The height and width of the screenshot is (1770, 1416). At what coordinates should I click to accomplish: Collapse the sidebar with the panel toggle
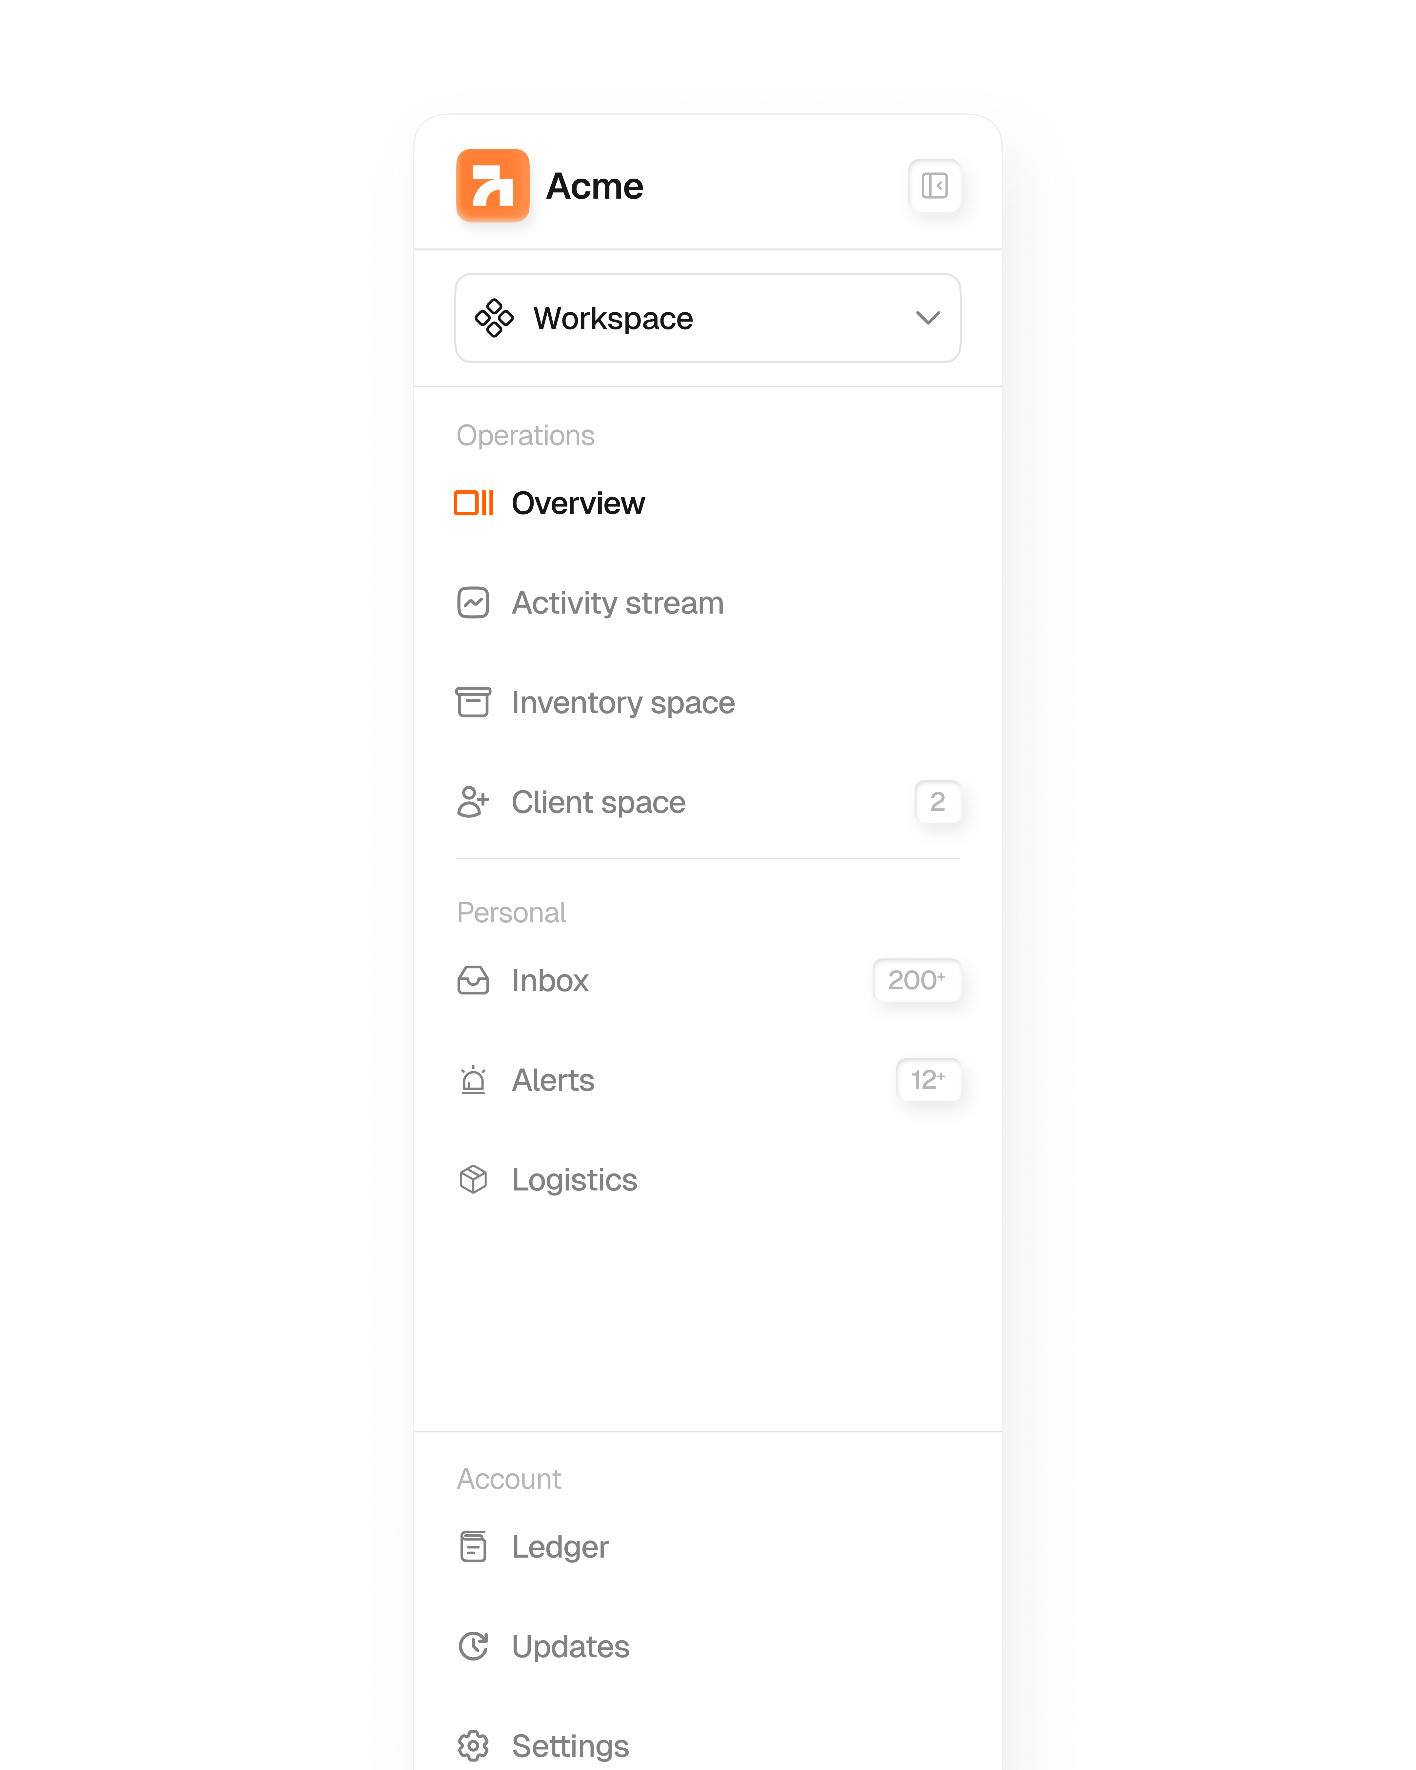(x=935, y=187)
